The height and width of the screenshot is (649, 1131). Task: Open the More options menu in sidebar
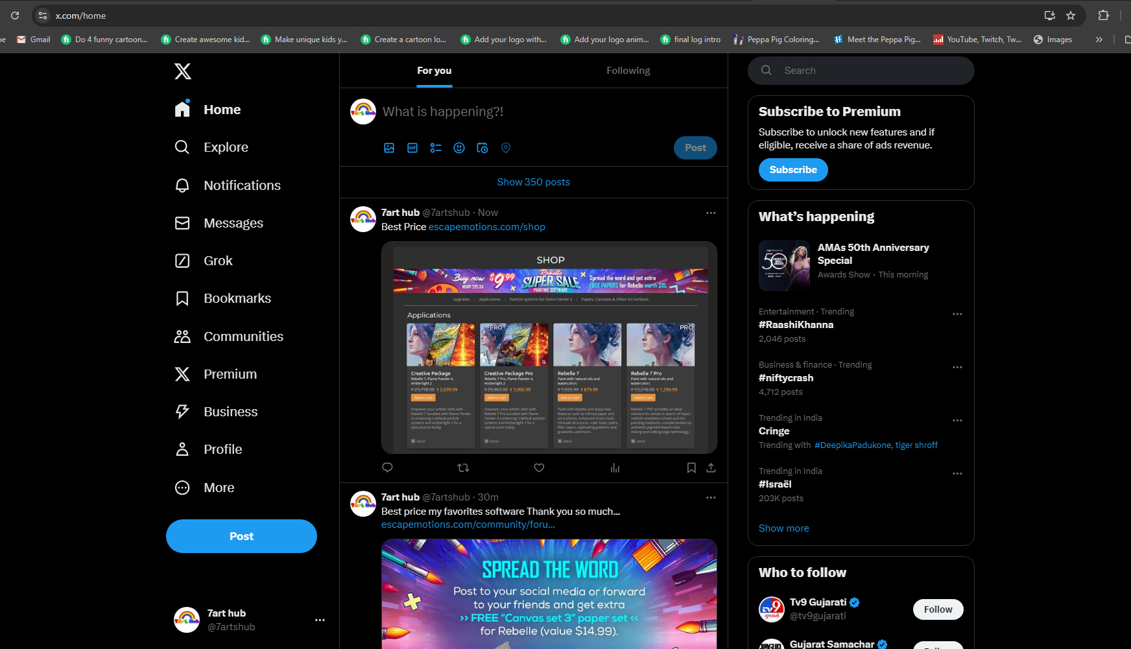coord(204,488)
